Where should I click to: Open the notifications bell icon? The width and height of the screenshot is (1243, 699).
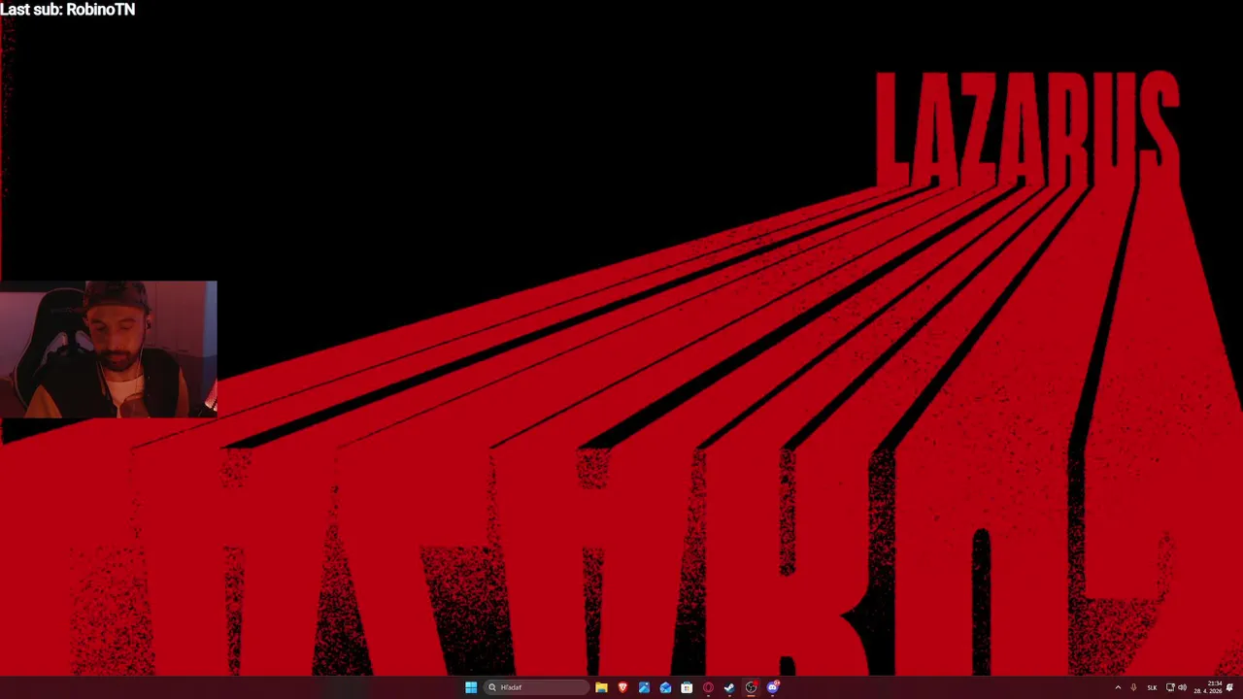click(1230, 687)
